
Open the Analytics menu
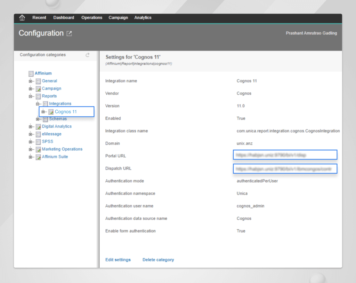[x=143, y=18]
